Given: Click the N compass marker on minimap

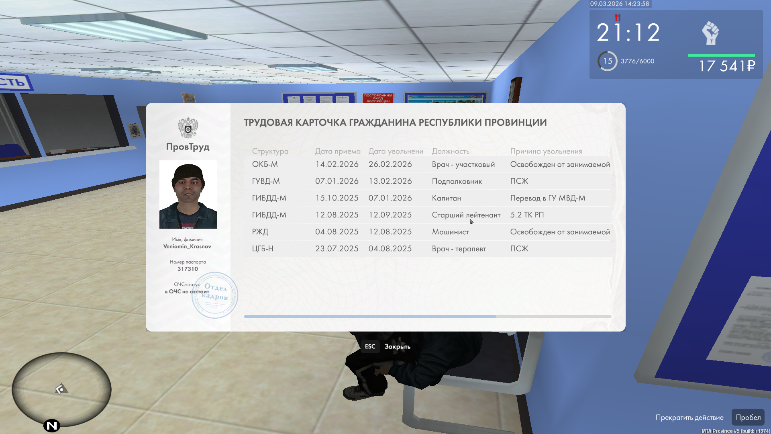Looking at the screenshot, I should coord(52,426).
